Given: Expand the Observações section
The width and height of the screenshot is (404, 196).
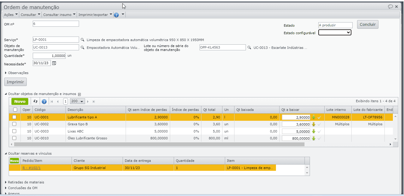Looking at the screenshot, I should pyautogui.click(x=16, y=73).
